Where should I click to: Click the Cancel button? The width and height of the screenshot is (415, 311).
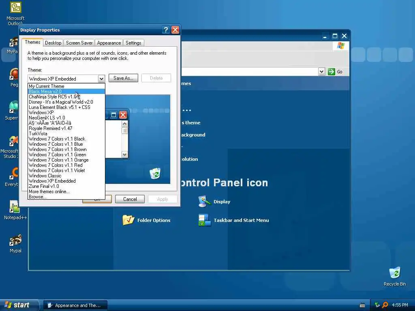pos(130,199)
